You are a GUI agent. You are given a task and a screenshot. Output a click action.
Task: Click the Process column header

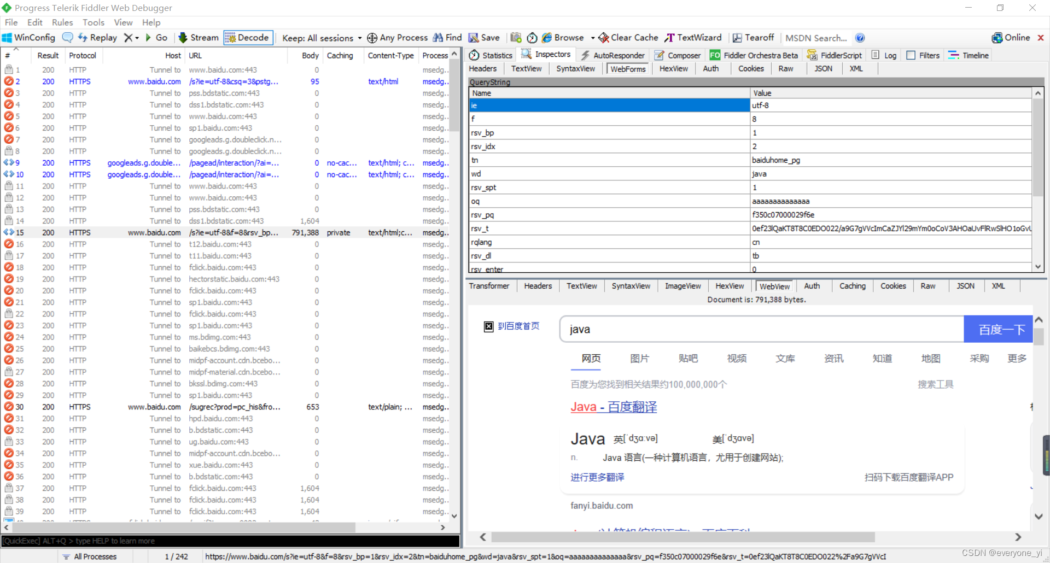(x=435, y=55)
